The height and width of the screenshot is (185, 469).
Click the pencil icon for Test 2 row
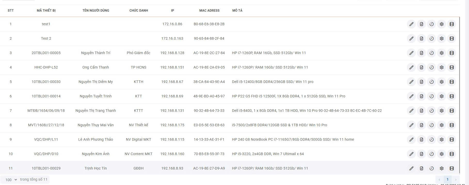coord(411,39)
